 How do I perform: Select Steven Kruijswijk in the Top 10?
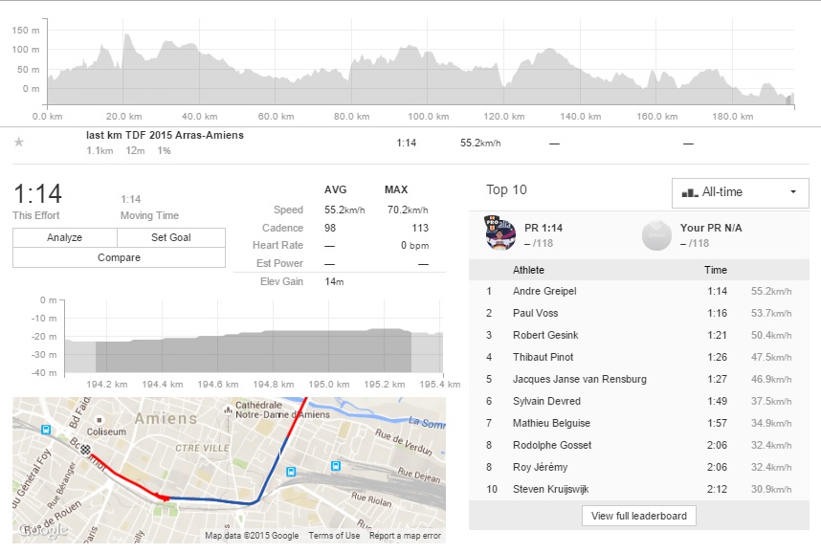pyautogui.click(x=550, y=489)
